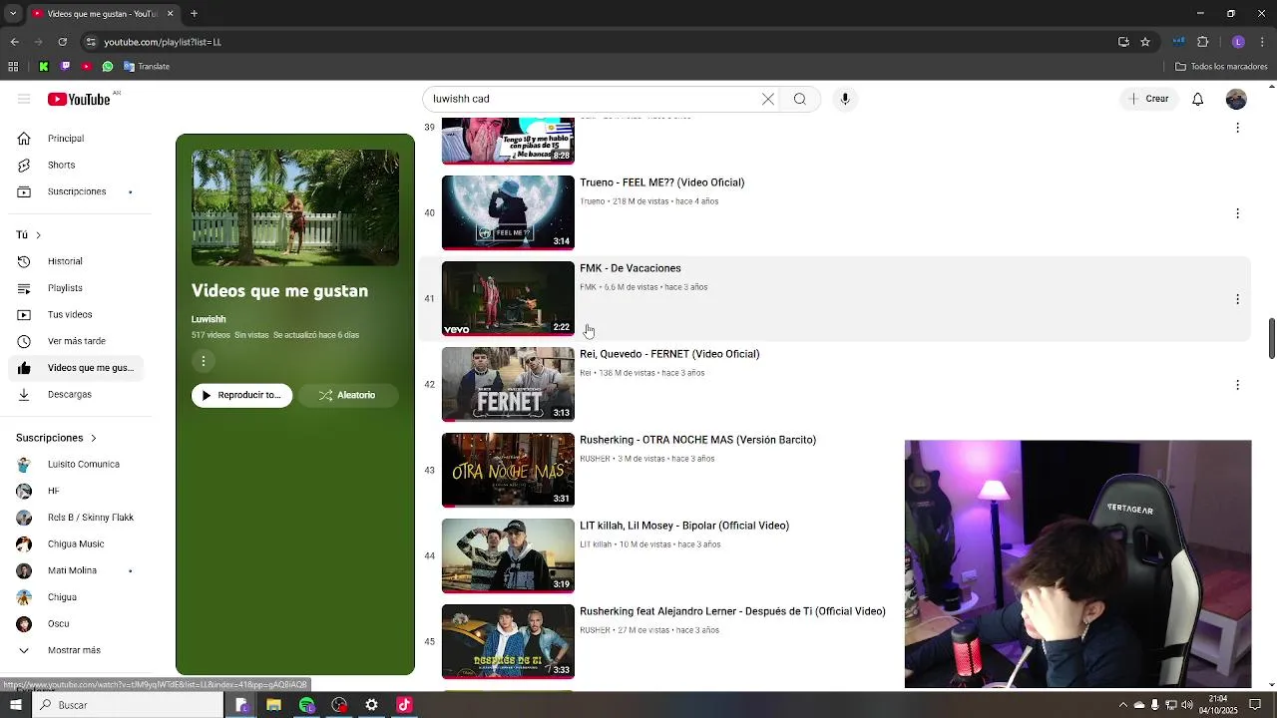
Task: Click the page vertical scrollbar thumb
Action: [x=1271, y=339]
